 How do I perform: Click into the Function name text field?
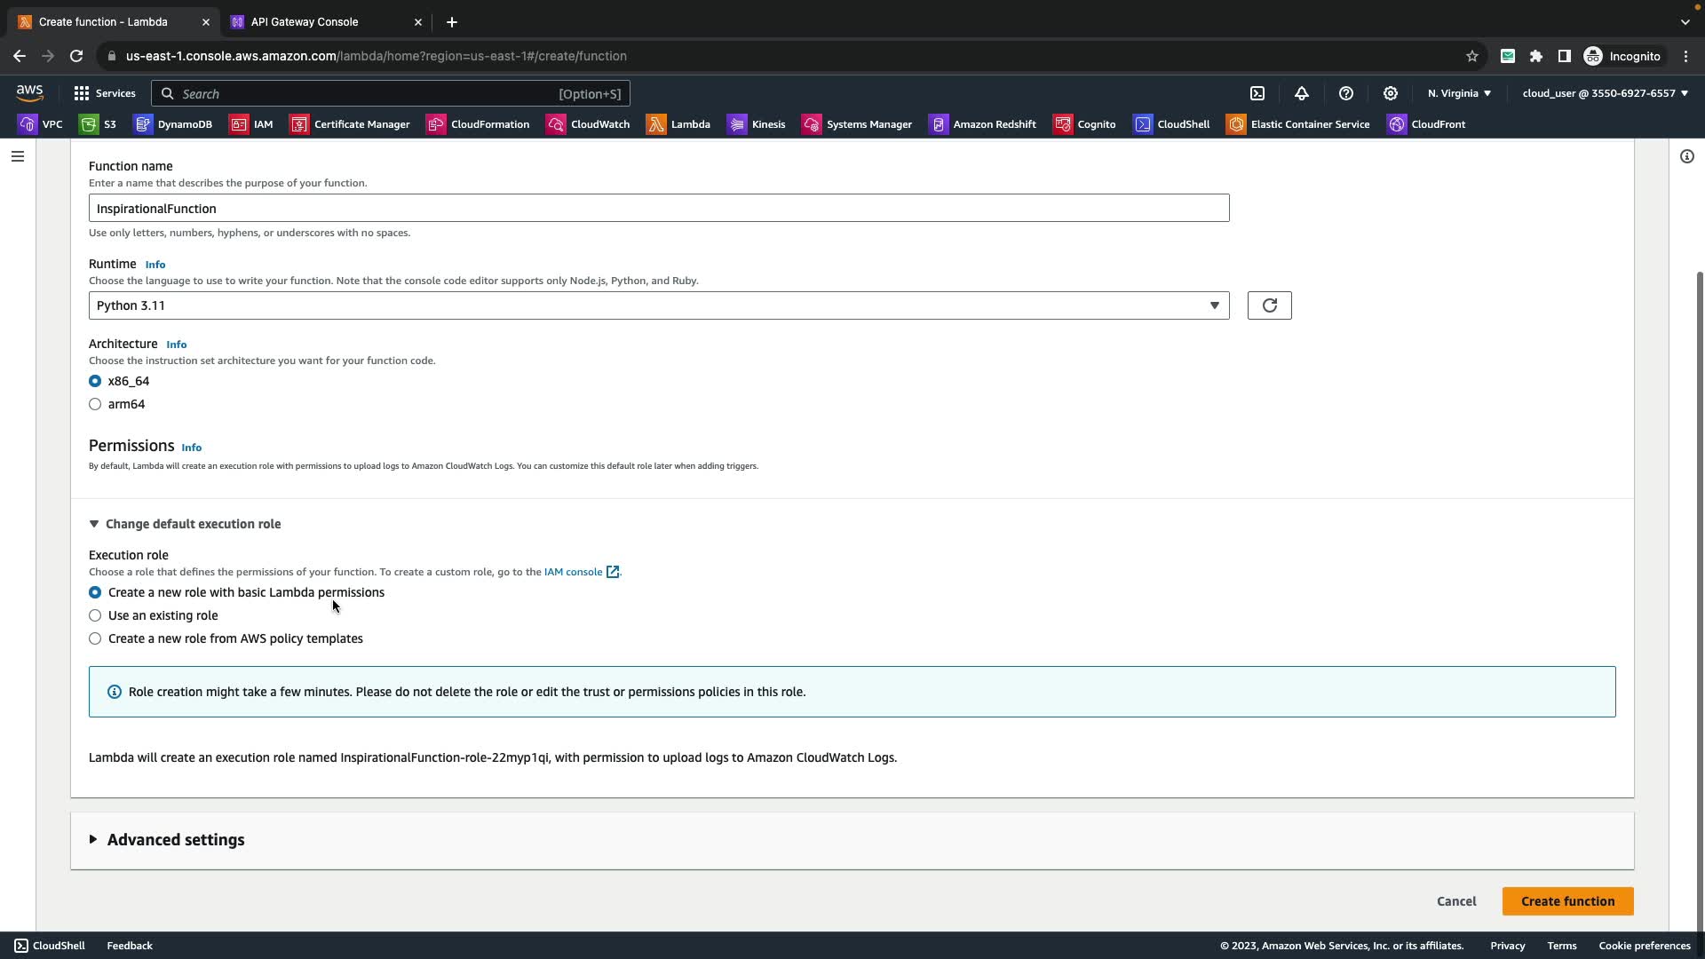click(658, 209)
